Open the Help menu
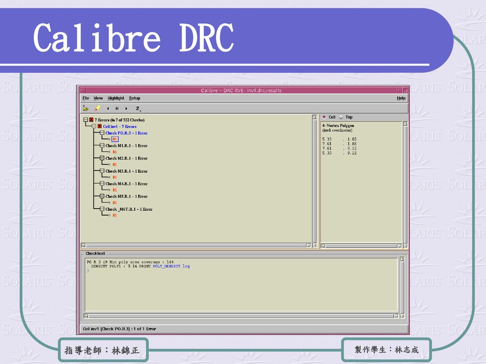This screenshot has width=486, height=364. 401,98
